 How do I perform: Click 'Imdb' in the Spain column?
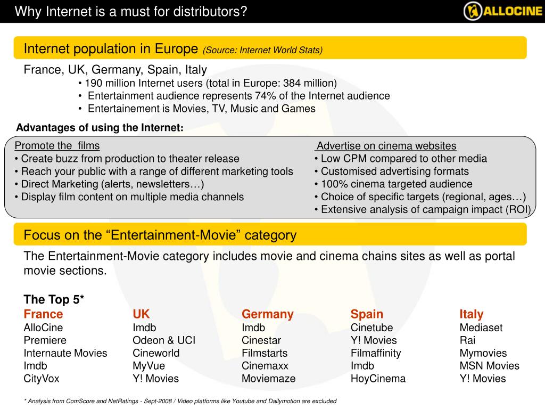click(x=362, y=366)
